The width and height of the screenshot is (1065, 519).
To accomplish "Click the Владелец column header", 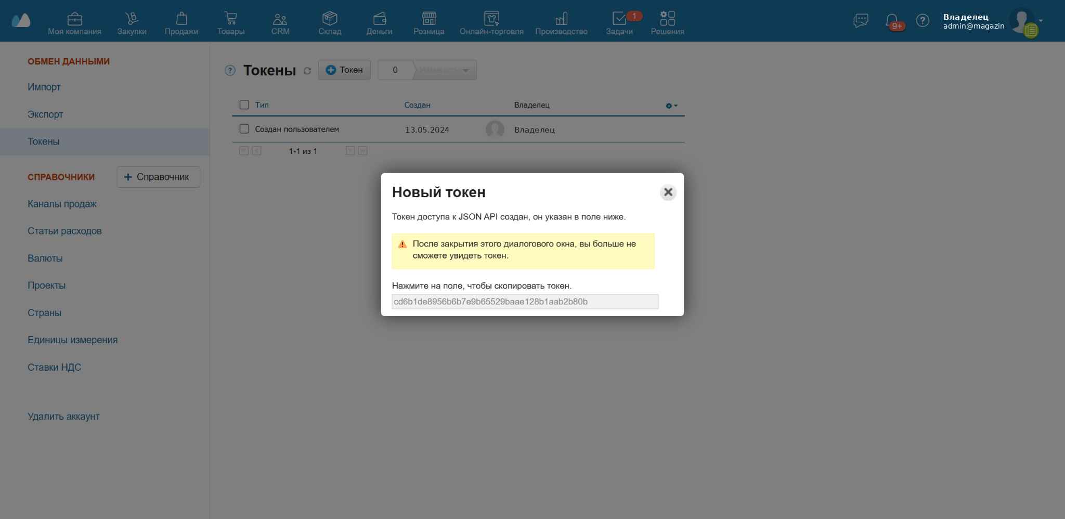I will pyautogui.click(x=532, y=105).
